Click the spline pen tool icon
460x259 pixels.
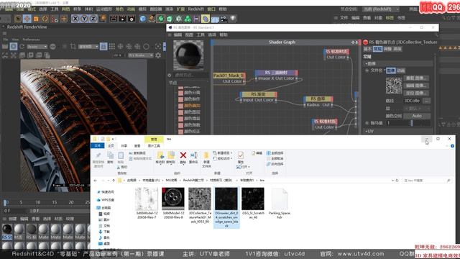152,19
